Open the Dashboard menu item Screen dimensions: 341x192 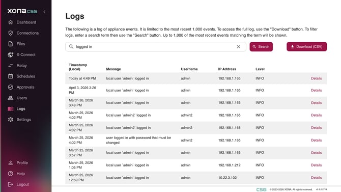coord(26,22)
